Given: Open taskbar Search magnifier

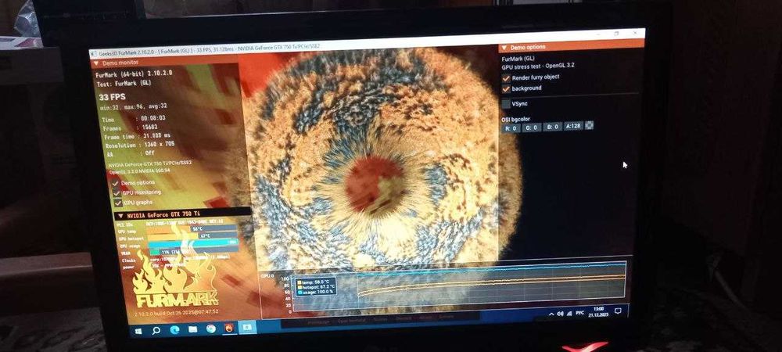Looking at the screenshot, I should (156, 330).
